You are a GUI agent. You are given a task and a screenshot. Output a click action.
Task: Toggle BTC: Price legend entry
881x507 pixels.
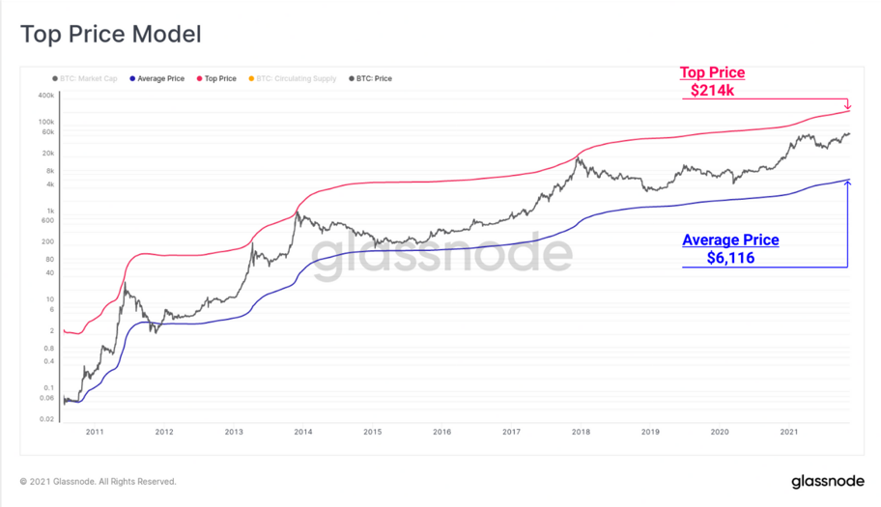coord(370,78)
